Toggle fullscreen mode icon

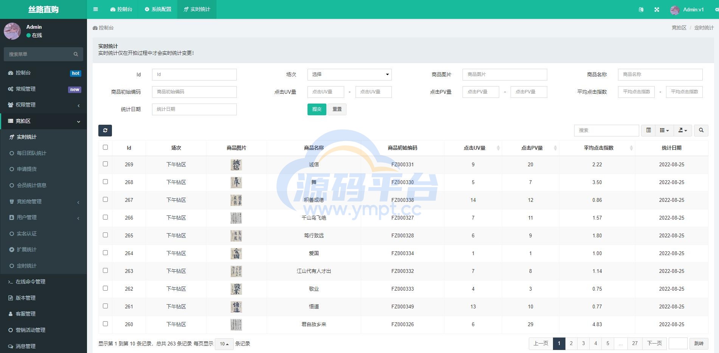click(x=657, y=9)
